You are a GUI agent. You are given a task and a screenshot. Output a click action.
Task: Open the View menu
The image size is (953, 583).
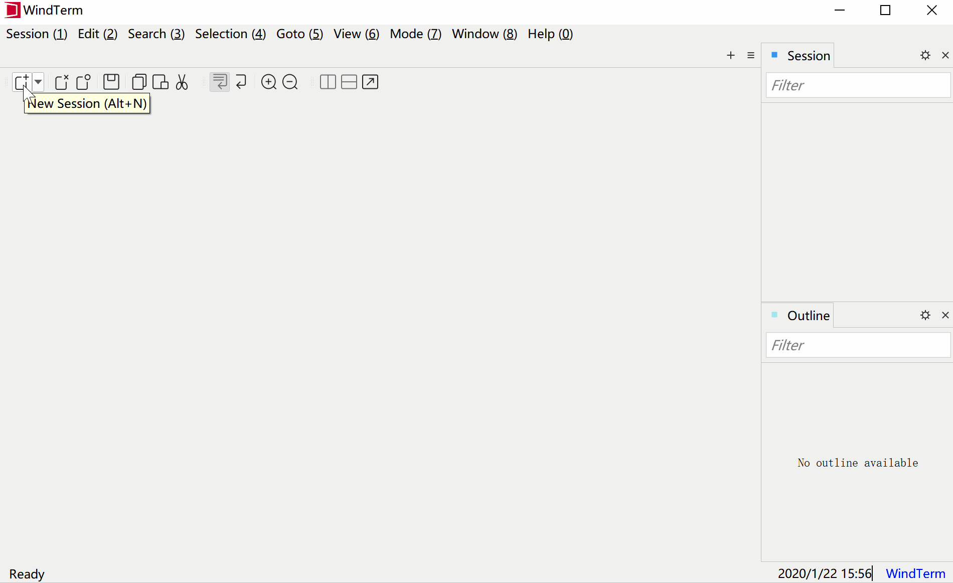(x=356, y=34)
